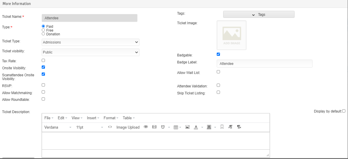Click the table grid icon
Screen dimensions: 348x159
176,127
